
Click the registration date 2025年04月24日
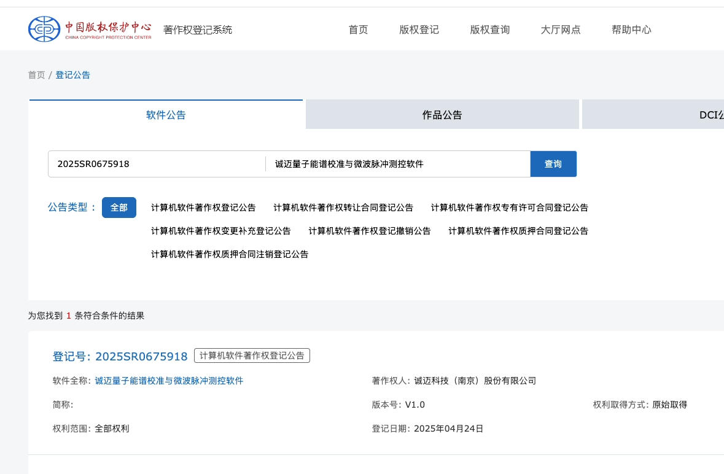point(448,429)
